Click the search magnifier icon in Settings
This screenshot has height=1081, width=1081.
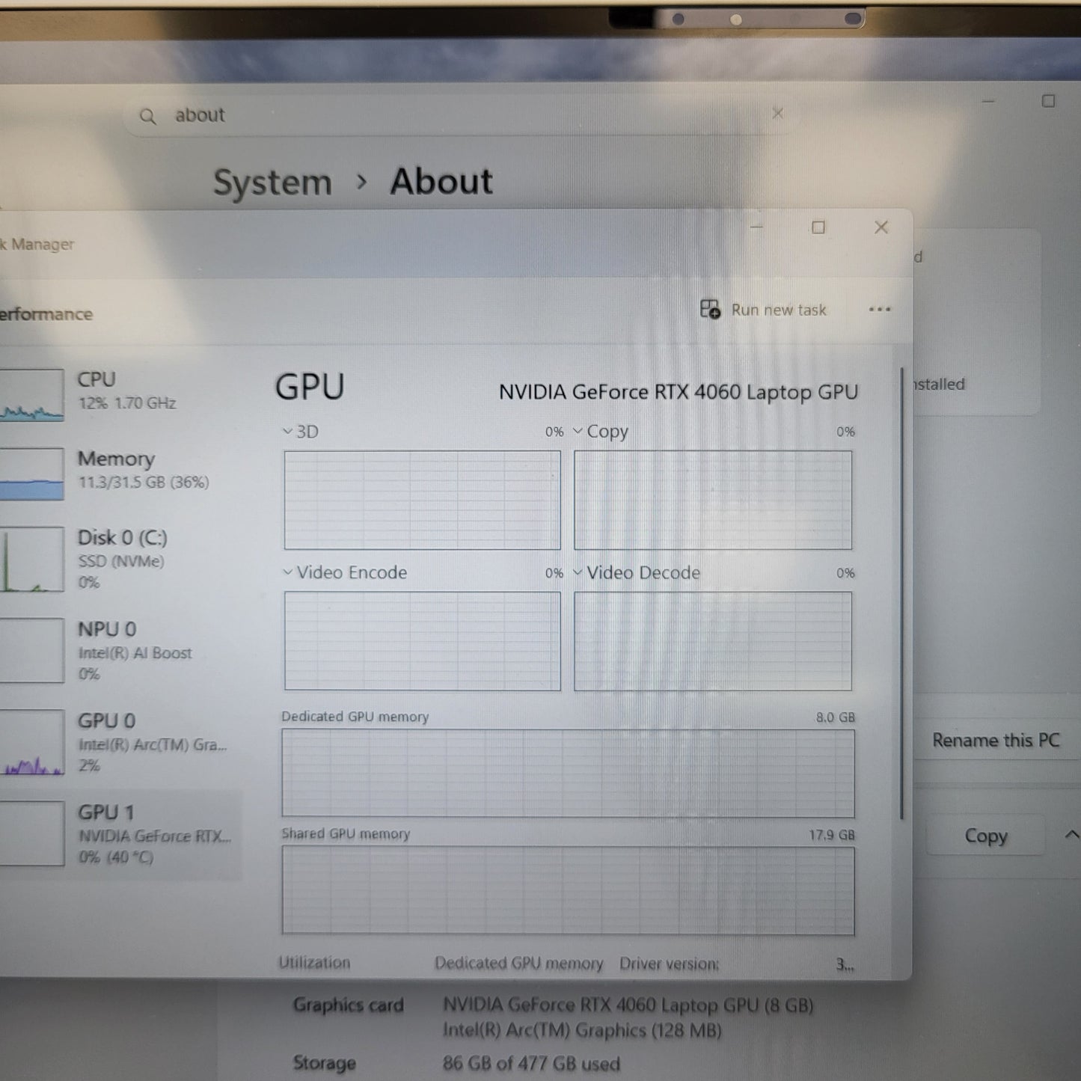148,117
